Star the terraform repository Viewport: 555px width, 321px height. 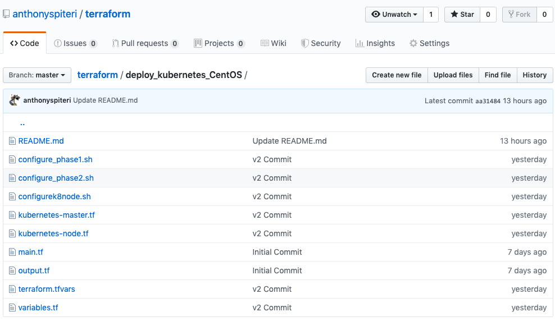pos(462,15)
